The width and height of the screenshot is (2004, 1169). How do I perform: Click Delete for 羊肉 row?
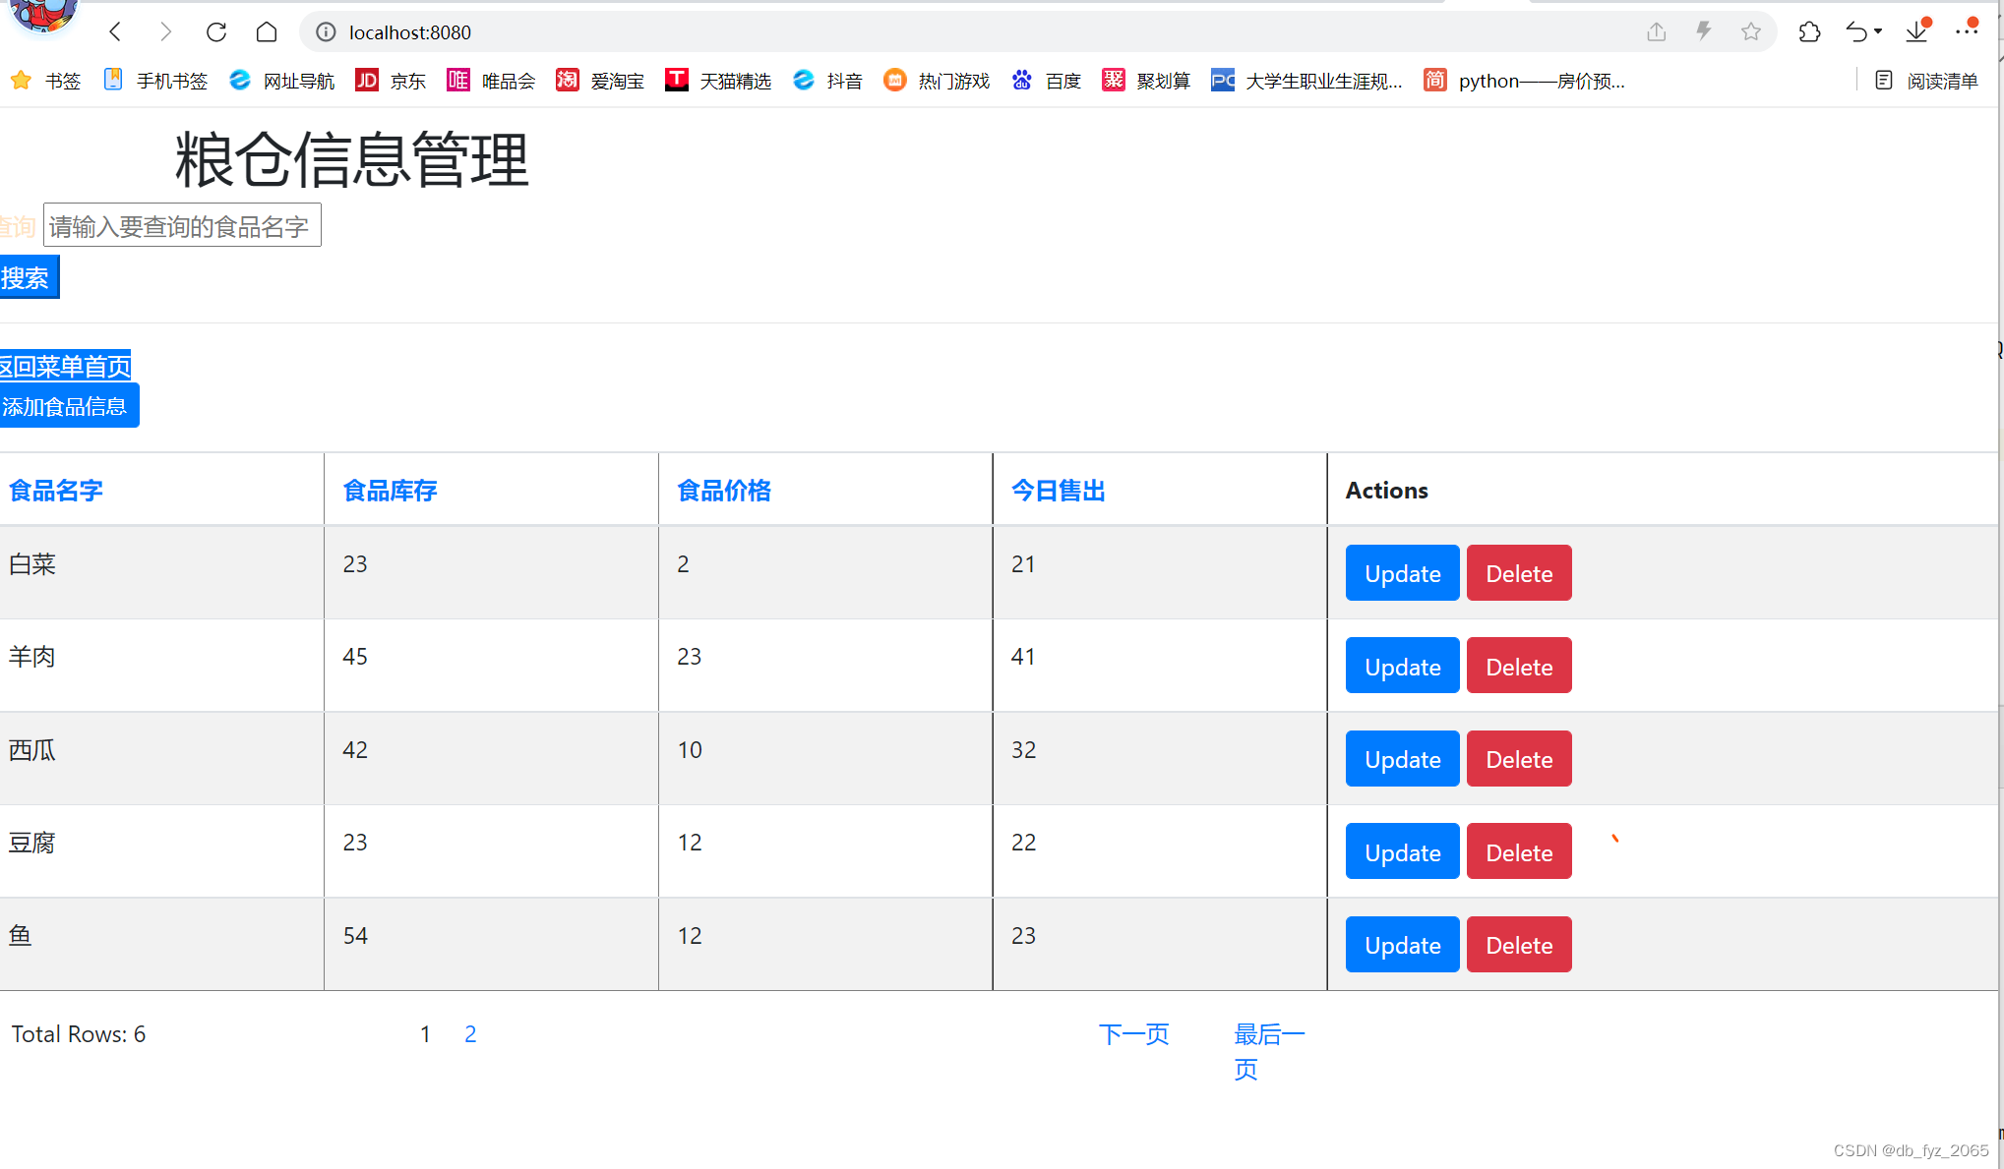pyautogui.click(x=1519, y=666)
